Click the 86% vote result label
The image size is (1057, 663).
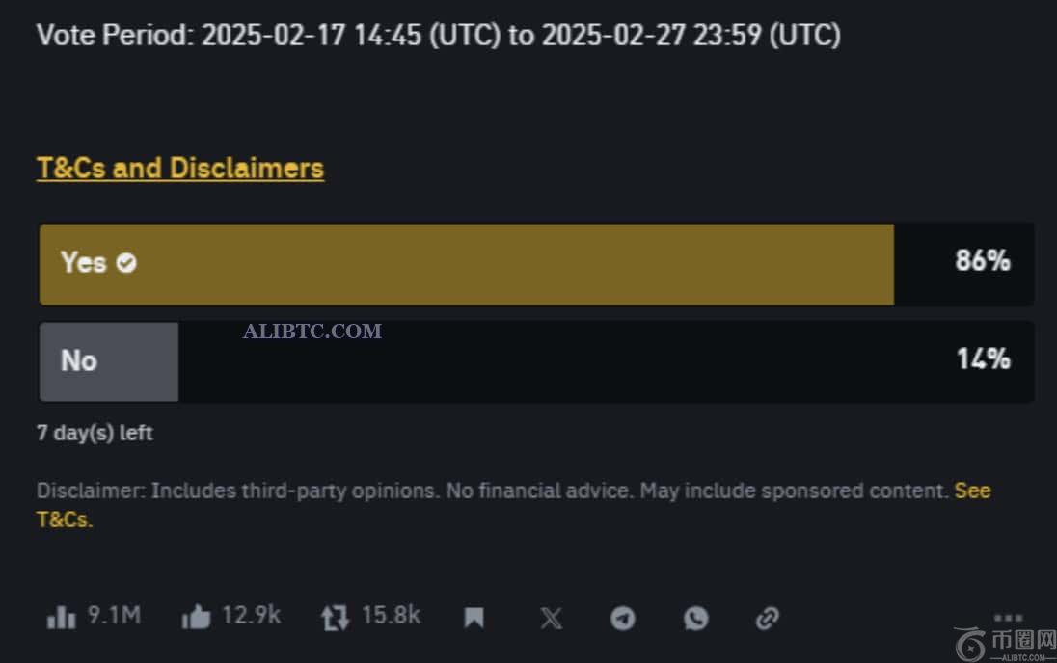[982, 260]
